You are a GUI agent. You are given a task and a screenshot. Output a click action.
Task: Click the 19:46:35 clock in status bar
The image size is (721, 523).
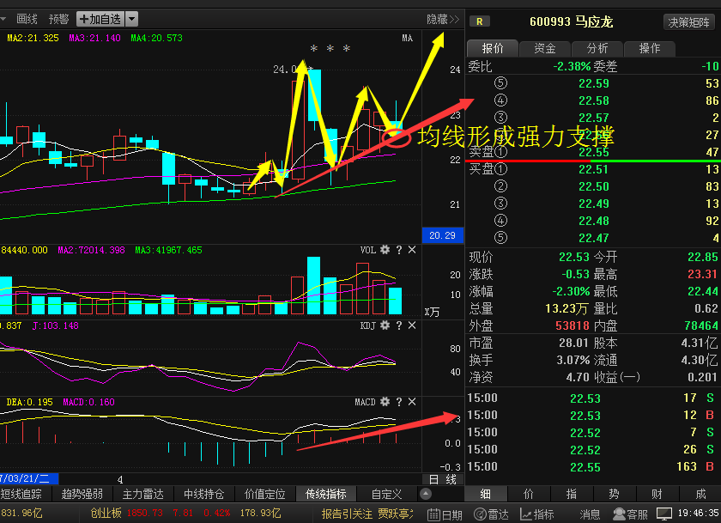(699, 513)
